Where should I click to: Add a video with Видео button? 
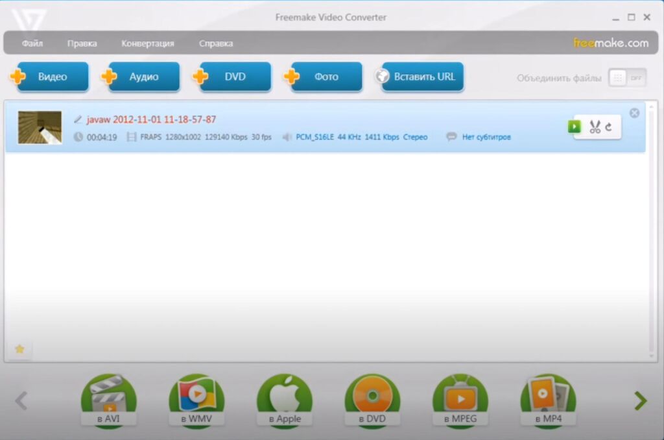pyautogui.click(x=49, y=77)
